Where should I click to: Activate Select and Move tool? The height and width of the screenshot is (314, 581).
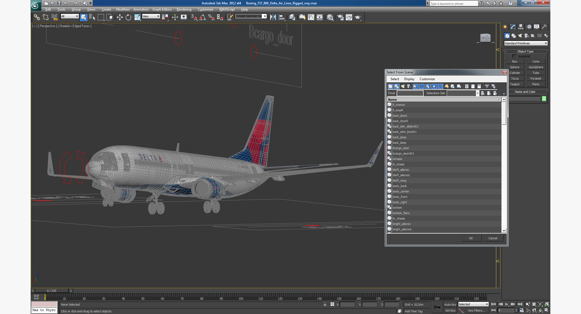tap(120, 17)
